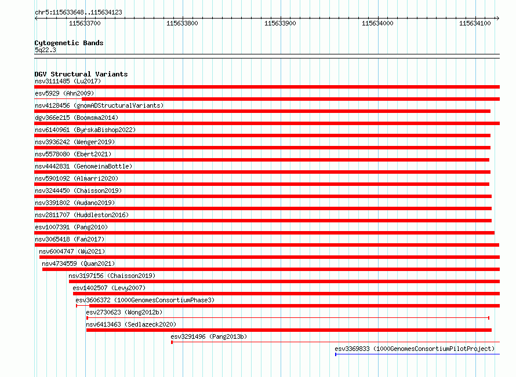Click ruler position 115633900

tap(280, 23)
